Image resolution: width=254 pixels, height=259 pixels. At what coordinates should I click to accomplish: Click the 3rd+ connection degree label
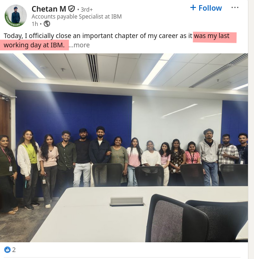click(86, 10)
